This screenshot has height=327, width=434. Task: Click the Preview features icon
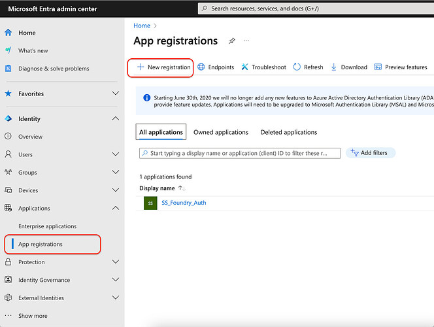click(x=378, y=67)
